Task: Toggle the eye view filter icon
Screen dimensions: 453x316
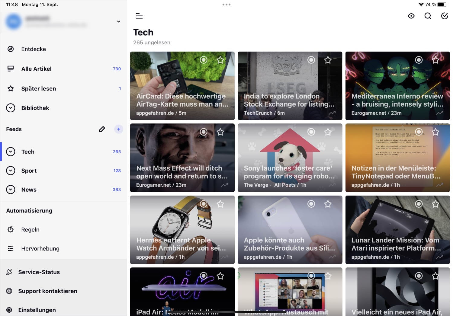Action: coord(411,16)
